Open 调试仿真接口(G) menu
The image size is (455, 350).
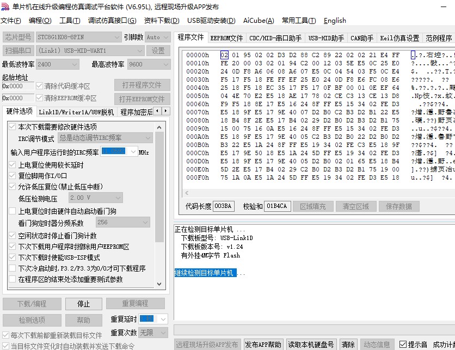coord(112,21)
